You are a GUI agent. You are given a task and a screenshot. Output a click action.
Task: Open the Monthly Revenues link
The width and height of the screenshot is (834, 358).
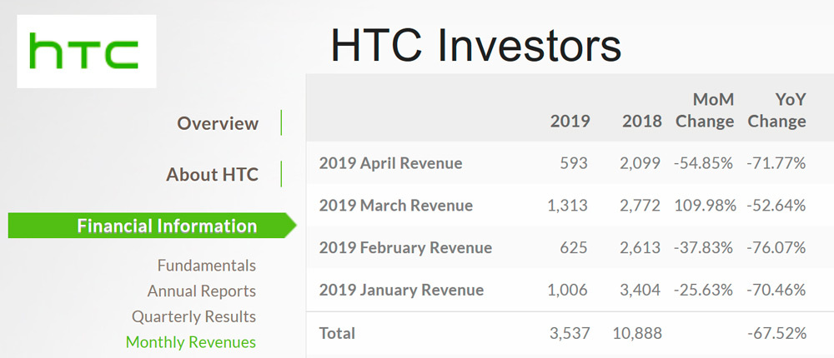(x=191, y=342)
